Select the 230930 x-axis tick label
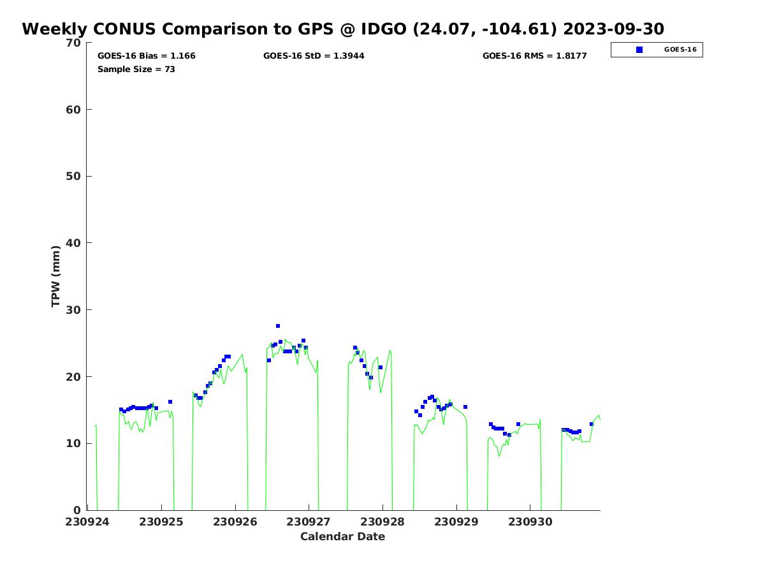This screenshot has height=574, width=765. click(530, 522)
